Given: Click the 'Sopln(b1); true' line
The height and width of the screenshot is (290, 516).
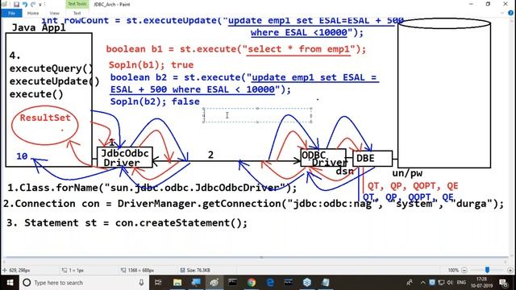Looking at the screenshot, I should (x=151, y=64).
